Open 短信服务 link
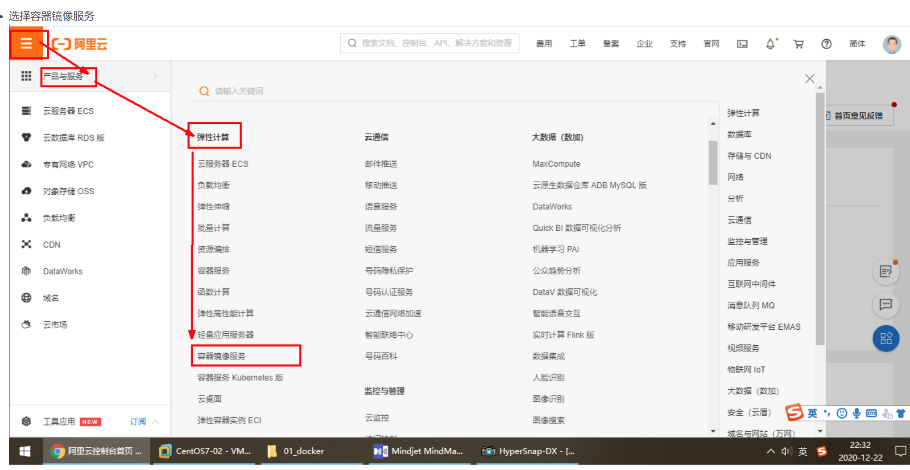Viewport: 910px width, 470px height. coord(381,249)
